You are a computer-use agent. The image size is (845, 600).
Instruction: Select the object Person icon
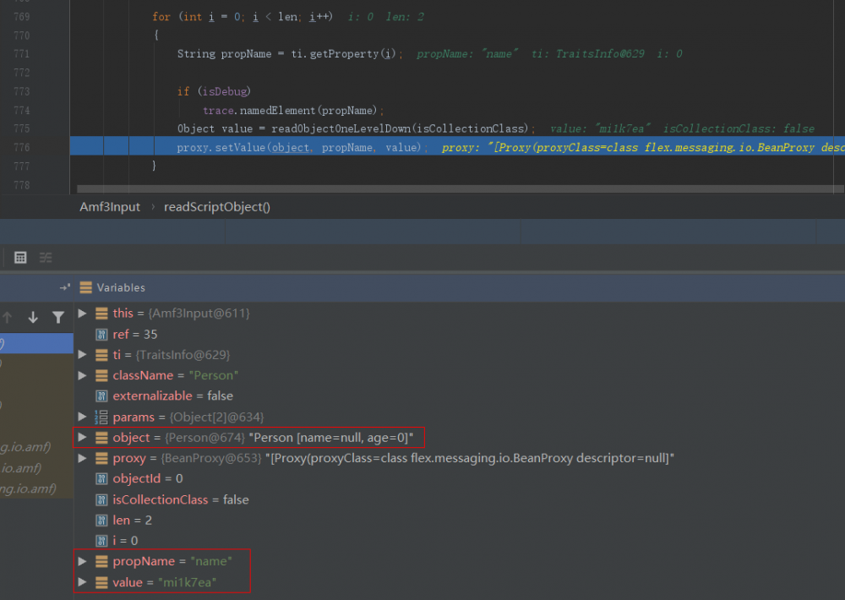(x=101, y=437)
